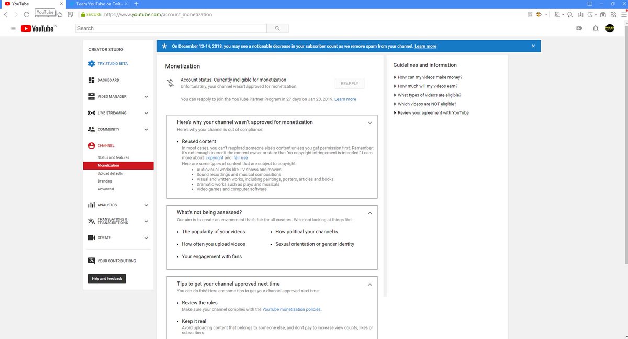Viewport: 628px width, 339px height.
Task: Open the screenshot tool dropdown arrow
Action: coord(563,15)
